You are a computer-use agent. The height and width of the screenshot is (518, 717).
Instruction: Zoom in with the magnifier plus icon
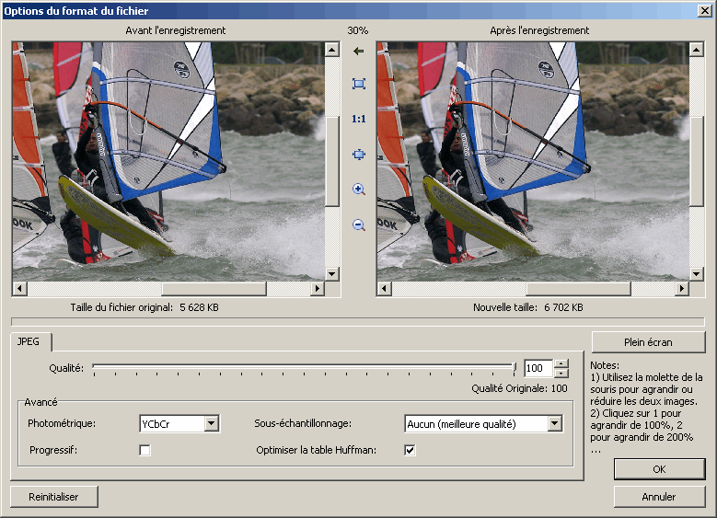(x=359, y=190)
